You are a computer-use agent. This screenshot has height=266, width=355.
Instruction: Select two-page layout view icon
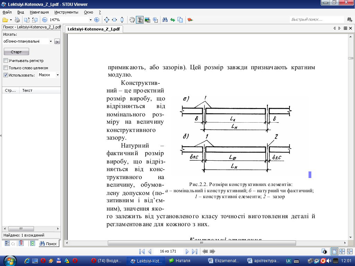tap(342, 251)
